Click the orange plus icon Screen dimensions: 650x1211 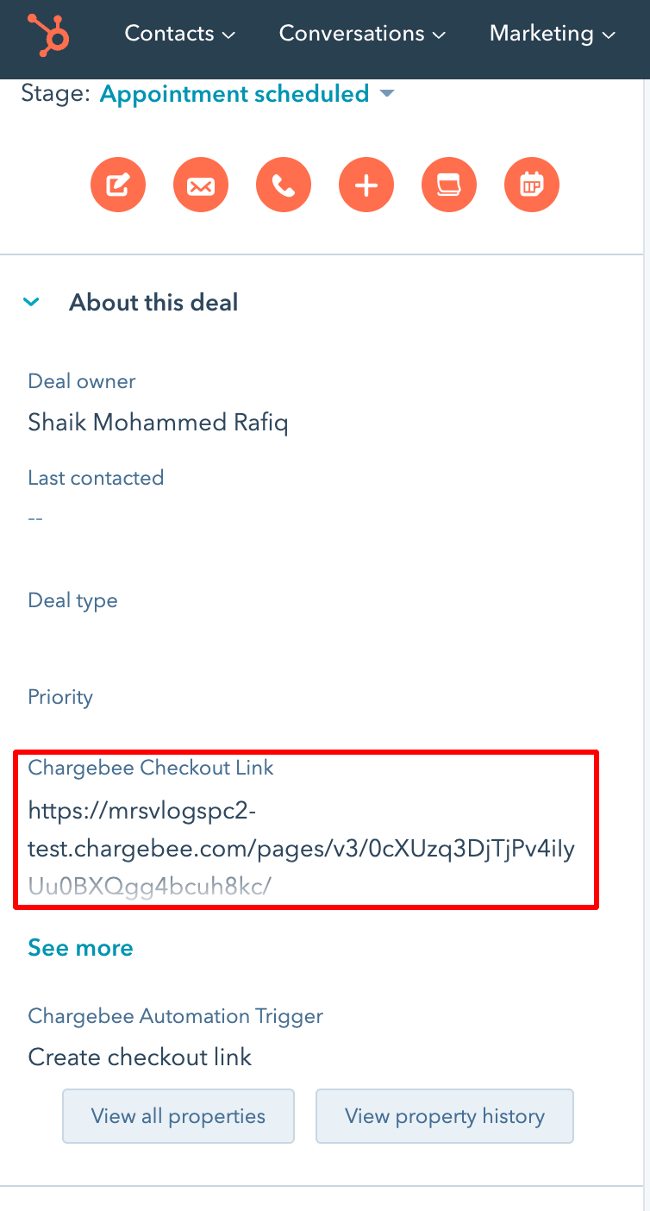point(366,185)
